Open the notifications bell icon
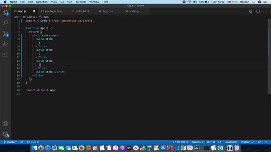This screenshot has width=271, height=152. pos(266,142)
